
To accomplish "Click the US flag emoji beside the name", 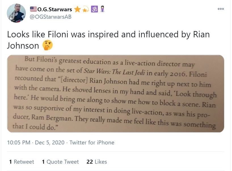I will coord(33,9).
